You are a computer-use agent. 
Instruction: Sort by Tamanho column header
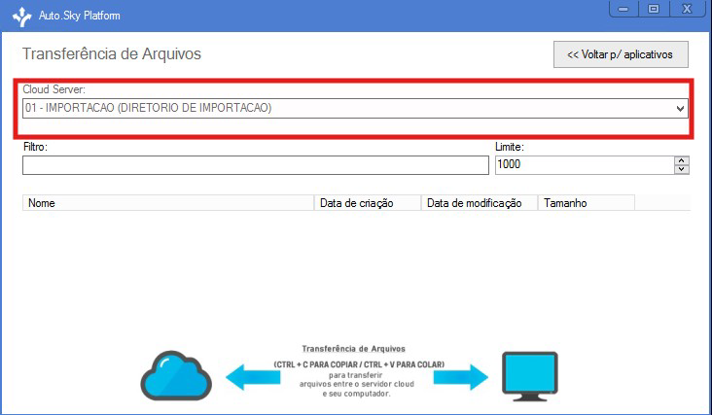click(x=586, y=203)
